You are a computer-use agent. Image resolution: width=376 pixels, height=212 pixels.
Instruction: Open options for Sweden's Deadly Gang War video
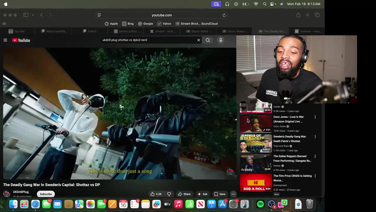click(315, 137)
